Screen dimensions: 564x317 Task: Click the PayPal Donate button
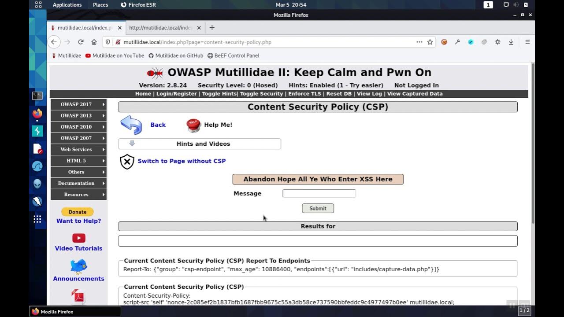pos(78,212)
